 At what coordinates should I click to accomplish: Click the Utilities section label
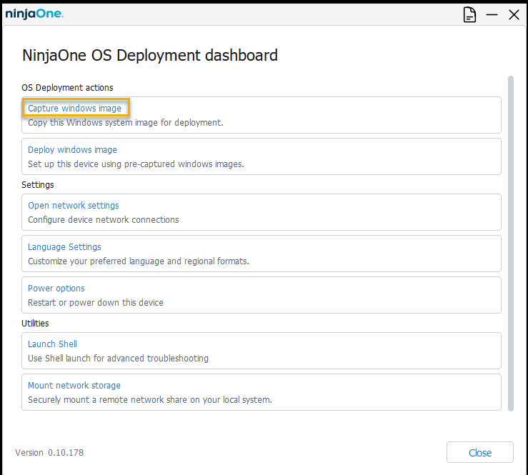[36, 324]
